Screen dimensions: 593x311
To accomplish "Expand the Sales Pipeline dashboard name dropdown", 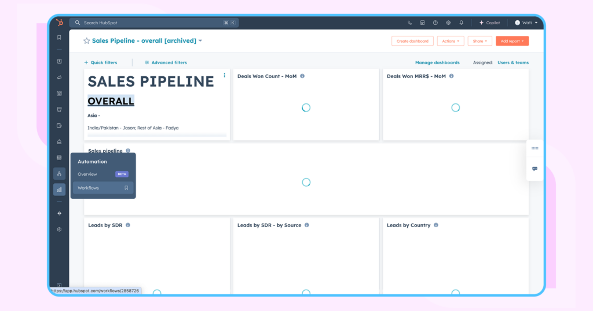I will coord(200,41).
